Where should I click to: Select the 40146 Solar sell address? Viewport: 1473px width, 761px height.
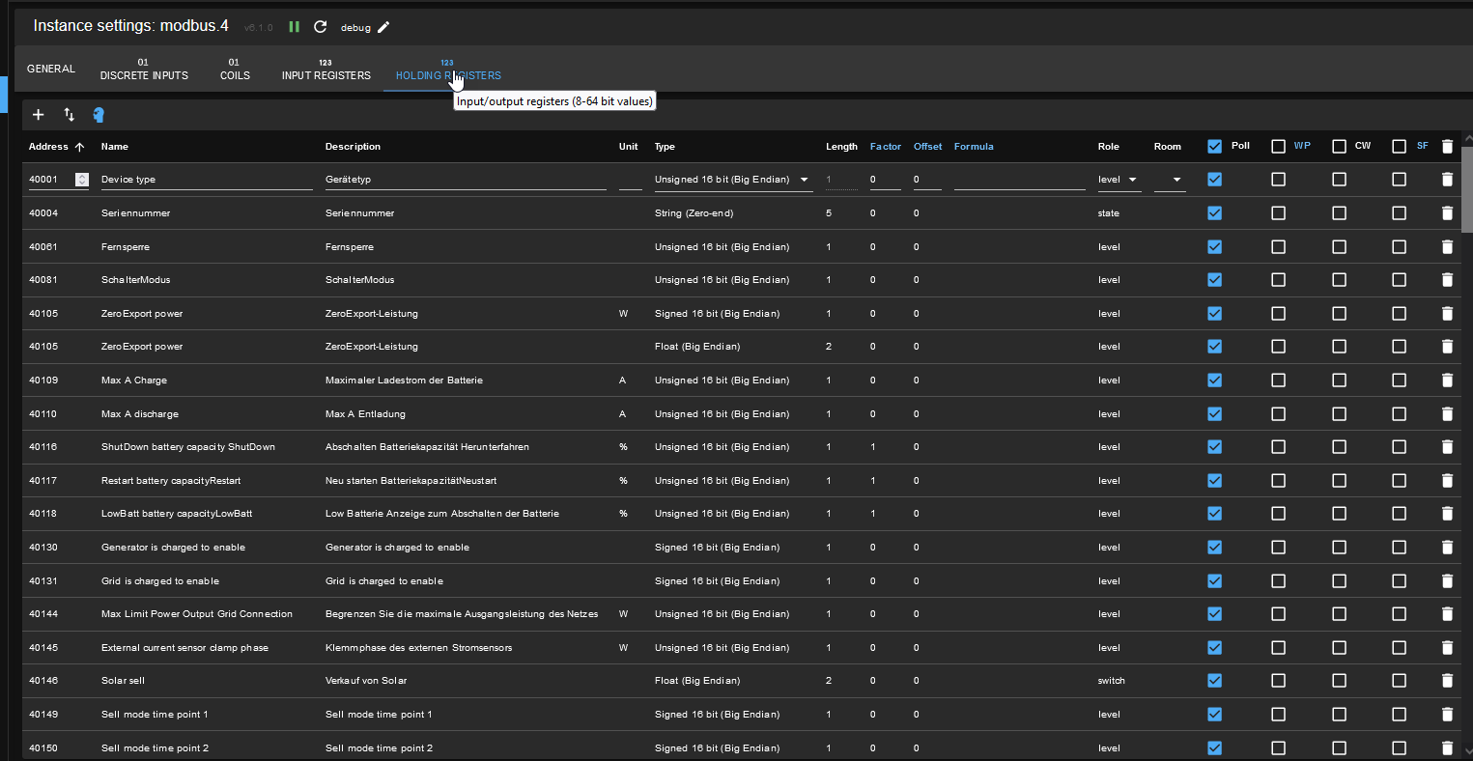click(x=43, y=681)
